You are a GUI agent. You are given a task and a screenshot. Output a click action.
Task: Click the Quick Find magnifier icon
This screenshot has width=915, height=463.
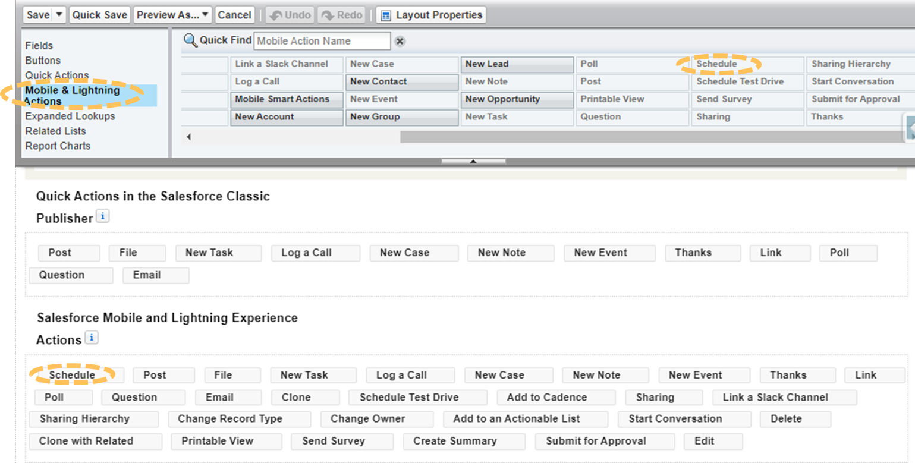(x=190, y=40)
